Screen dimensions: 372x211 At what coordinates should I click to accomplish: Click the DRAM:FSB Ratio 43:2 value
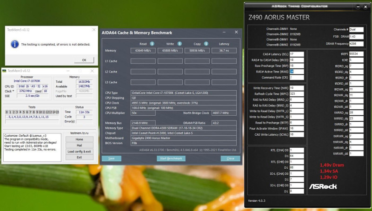pos(224,123)
